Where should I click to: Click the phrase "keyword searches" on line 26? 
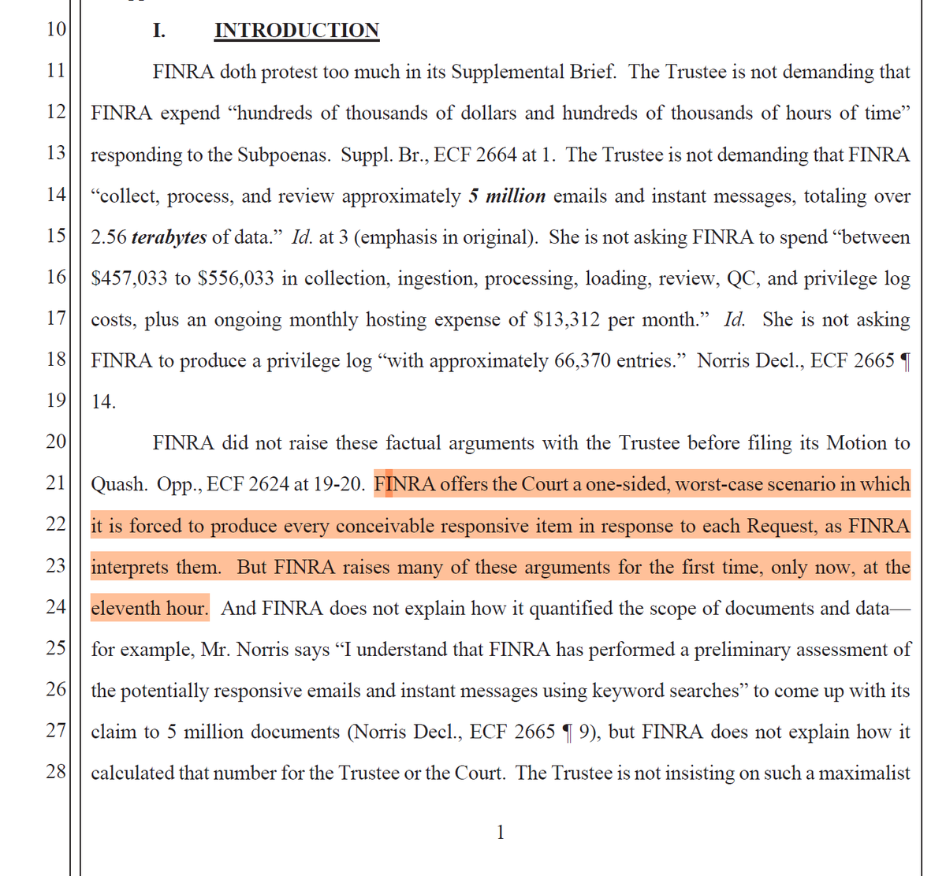(x=666, y=691)
